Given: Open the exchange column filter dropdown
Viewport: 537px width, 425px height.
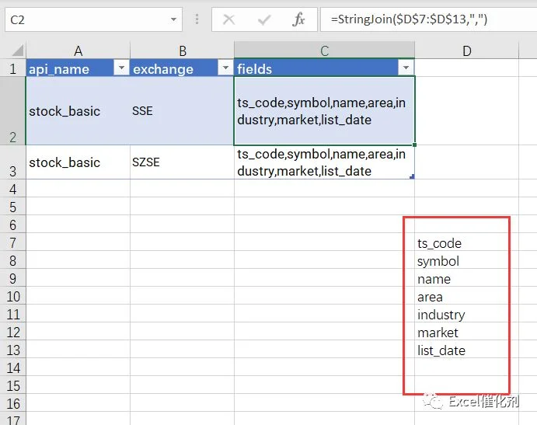Looking at the screenshot, I should pyautogui.click(x=225, y=68).
